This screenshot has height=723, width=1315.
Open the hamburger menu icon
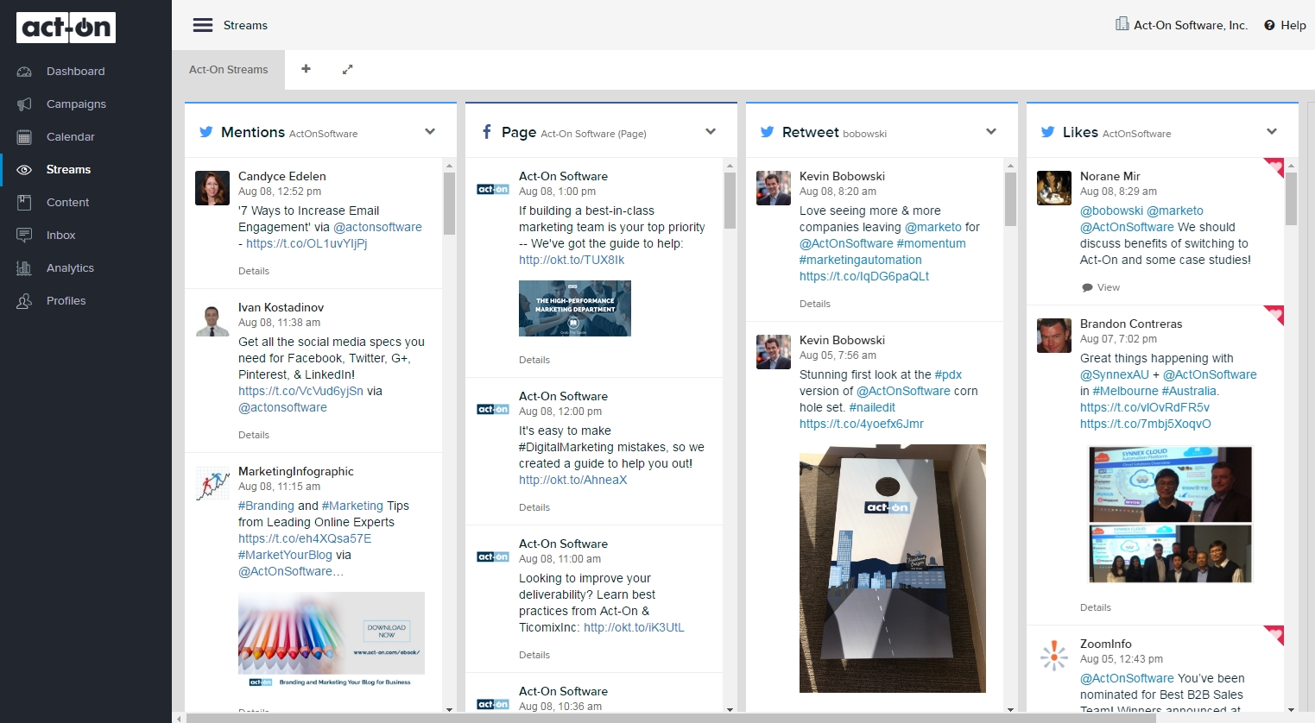click(x=203, y=25)
